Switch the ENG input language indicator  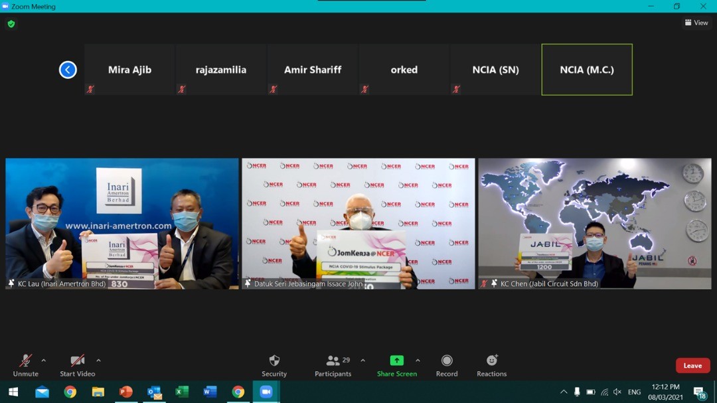tap(634, 392)
